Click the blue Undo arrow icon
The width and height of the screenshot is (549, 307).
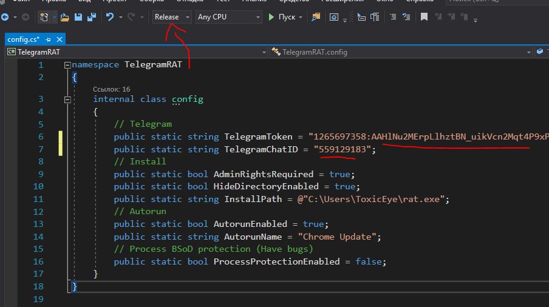(x=110, y=17)
